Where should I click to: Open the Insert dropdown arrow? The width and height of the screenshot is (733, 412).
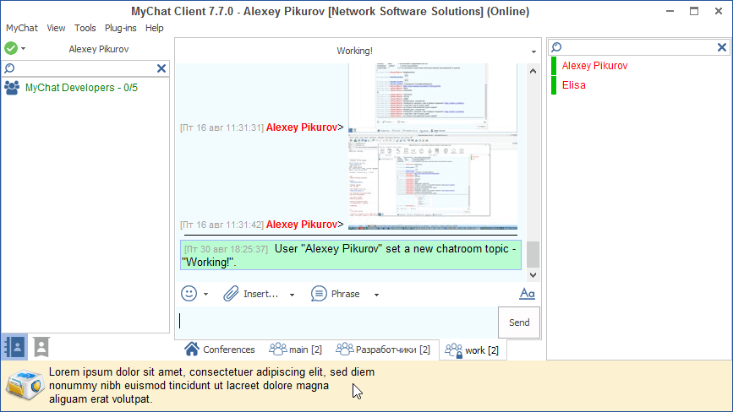tap(293, 295)
